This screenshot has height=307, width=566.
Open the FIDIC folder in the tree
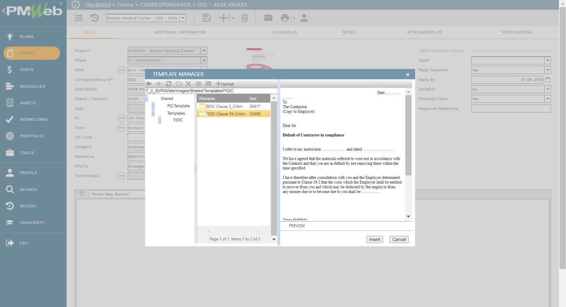coord(178,120)
